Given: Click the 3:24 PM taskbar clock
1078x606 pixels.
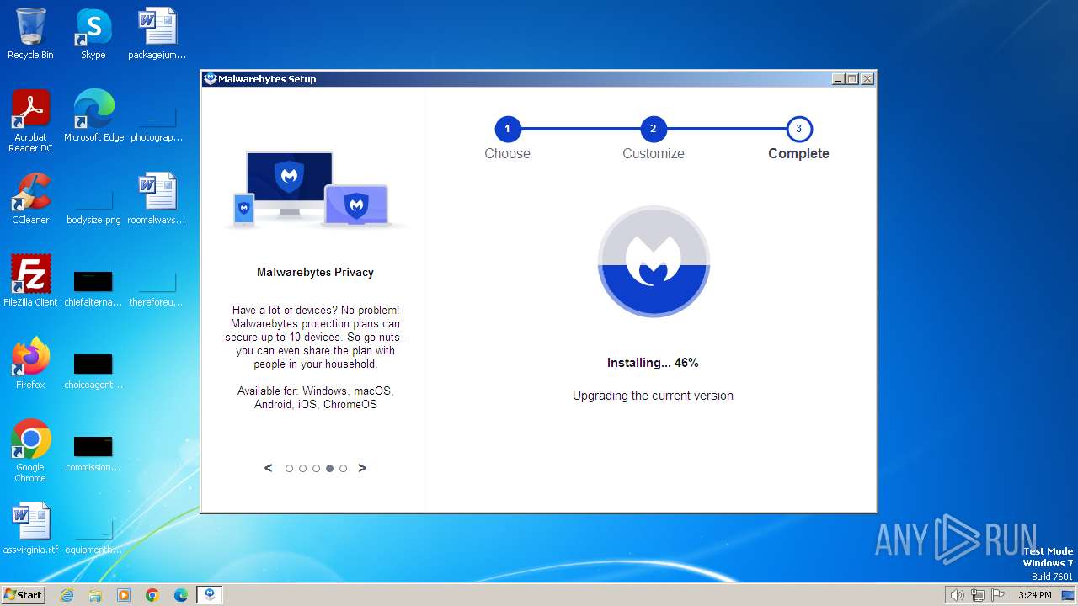Looking at the screenshot, I should point(1035,595).
